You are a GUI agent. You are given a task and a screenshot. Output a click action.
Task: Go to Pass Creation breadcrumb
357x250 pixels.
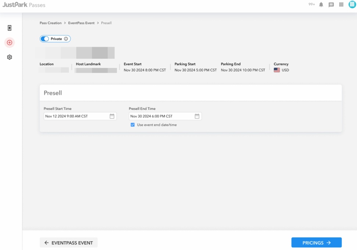[x=50, y=23]
